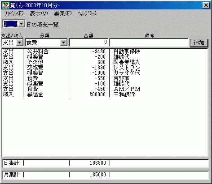Screen dimensions: 212x184
Task: Select the レストラン -1890 entry row
Action: coord(105,68)
